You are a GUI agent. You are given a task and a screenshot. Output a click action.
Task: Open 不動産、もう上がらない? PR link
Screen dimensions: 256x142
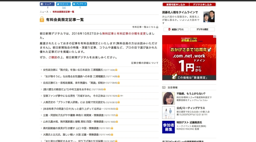(x=191, y=93)
